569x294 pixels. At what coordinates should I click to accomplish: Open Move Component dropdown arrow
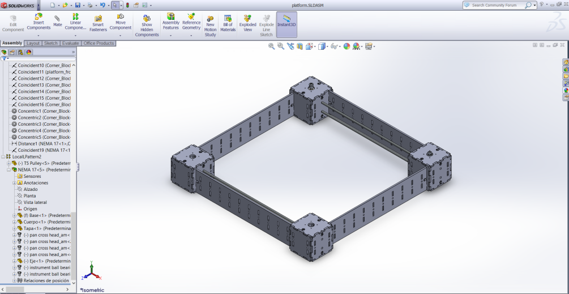click(121, 36)
